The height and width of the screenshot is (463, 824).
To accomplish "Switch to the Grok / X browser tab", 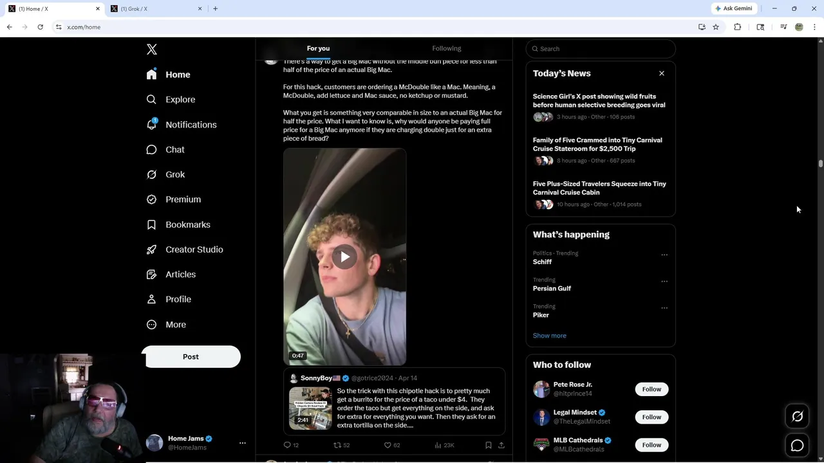I will point(154,8).
